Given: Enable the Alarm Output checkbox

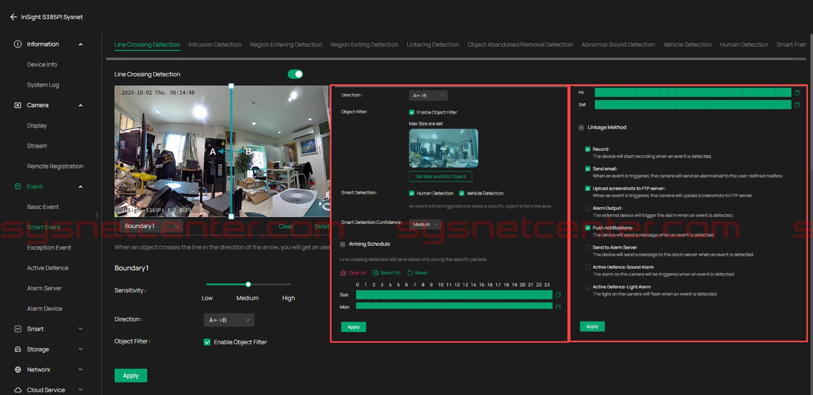Looking at the screenshot, I should coord(588,208).
